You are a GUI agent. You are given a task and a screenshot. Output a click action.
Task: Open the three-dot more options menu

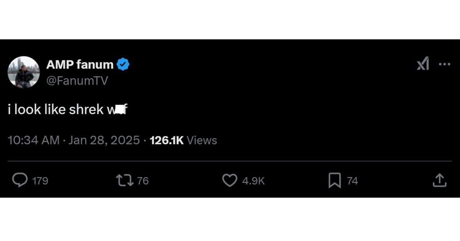tap(444, 64)
